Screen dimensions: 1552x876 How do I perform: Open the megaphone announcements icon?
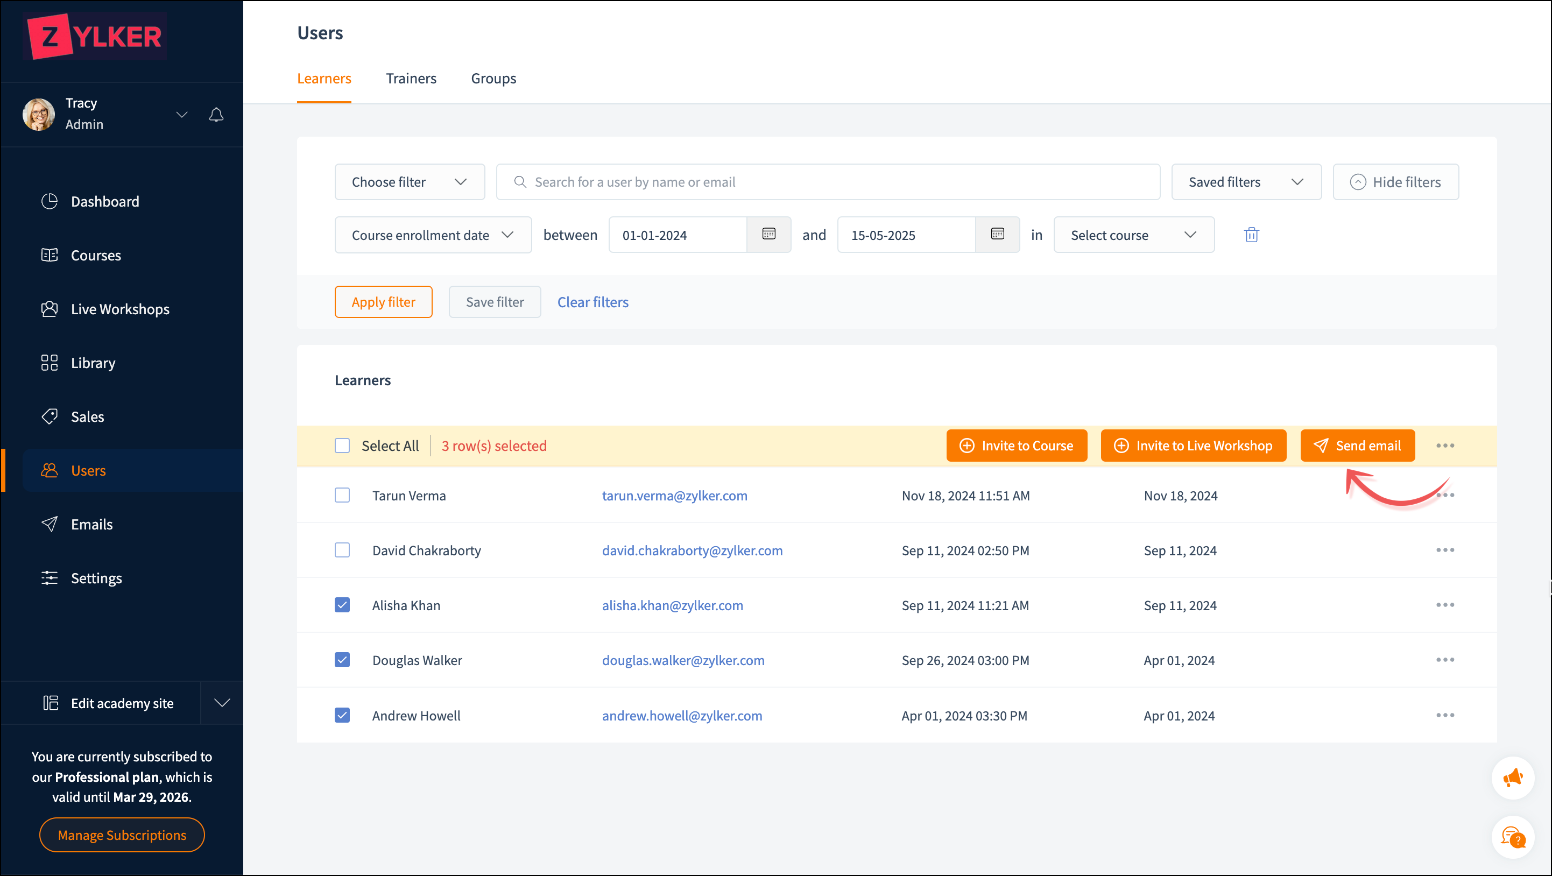click(1512, 778)
